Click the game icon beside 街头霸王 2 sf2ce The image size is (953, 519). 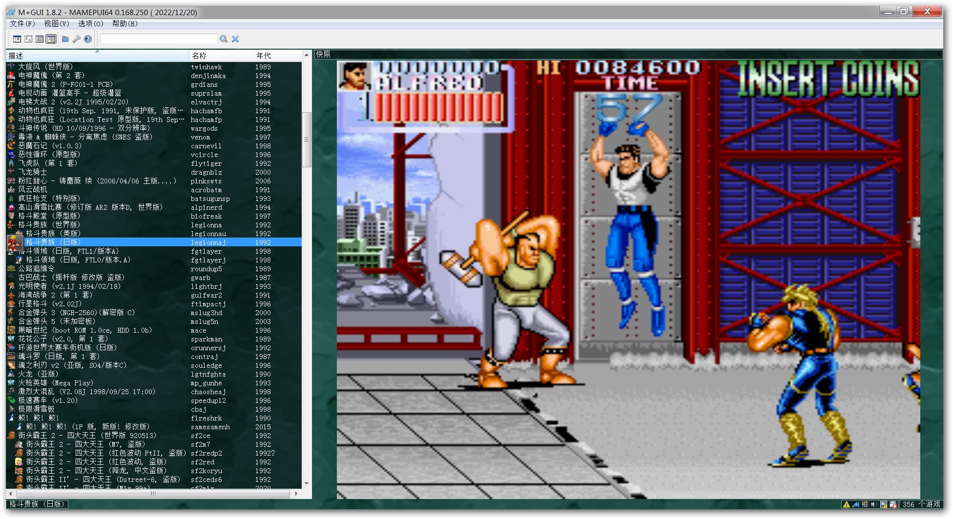pos(11,435)
